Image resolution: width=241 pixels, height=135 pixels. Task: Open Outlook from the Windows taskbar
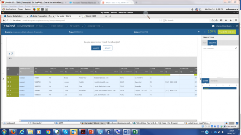[x=74, y=132]
